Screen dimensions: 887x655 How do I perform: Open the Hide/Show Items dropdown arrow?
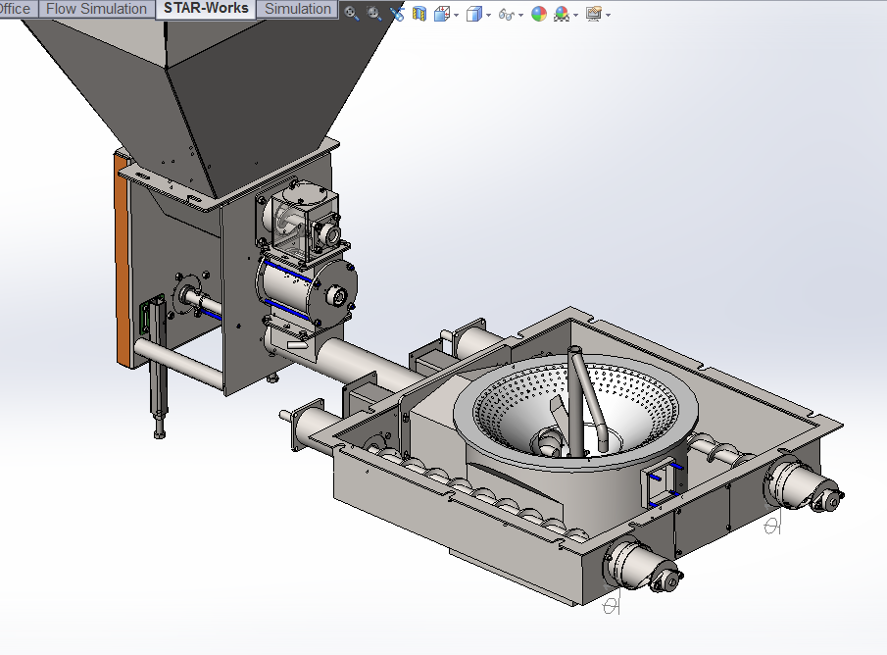point(520,15)
